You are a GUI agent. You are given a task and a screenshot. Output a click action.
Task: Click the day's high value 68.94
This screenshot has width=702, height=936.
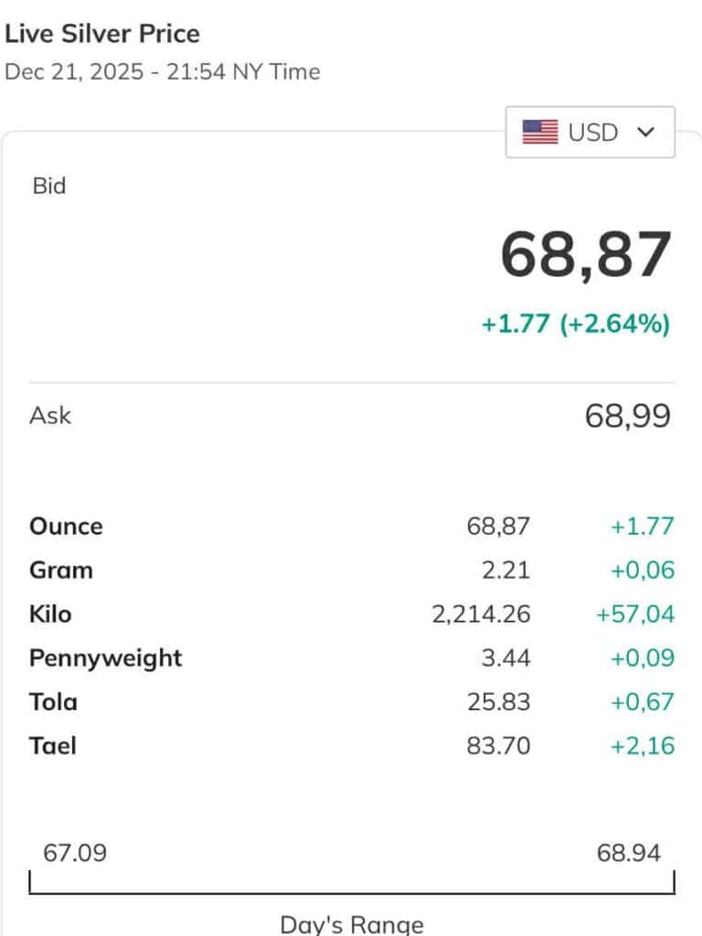click(x=629, y=854)
